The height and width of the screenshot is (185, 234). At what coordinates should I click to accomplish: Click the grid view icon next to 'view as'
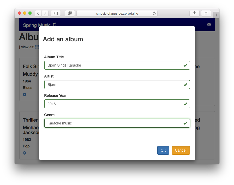[x=37, y=47]
